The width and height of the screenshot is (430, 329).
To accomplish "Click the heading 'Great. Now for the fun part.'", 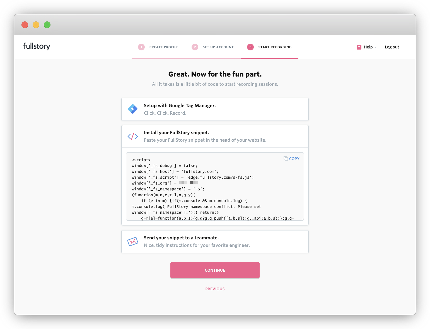I will click(x=215, y=74).
